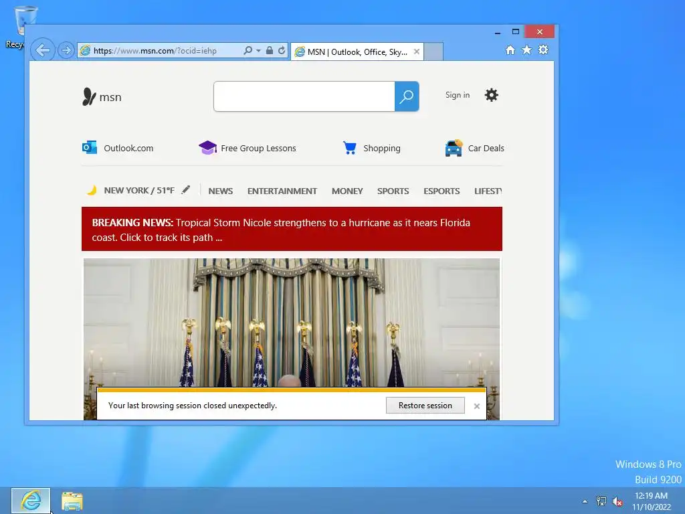Open Free Group Lessons link
The width and height of the screenshot is (685, 514).
(x=258, y=148)
